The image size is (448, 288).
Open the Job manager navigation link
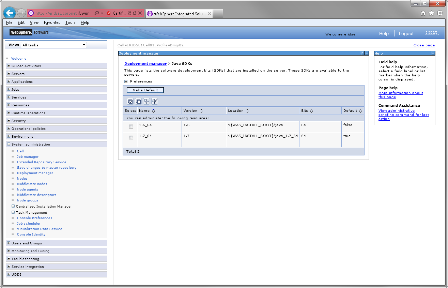click(x=28, y=157)
